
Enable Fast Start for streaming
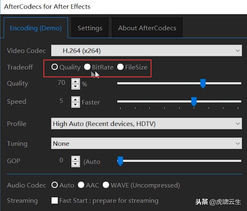coord(54,200)
